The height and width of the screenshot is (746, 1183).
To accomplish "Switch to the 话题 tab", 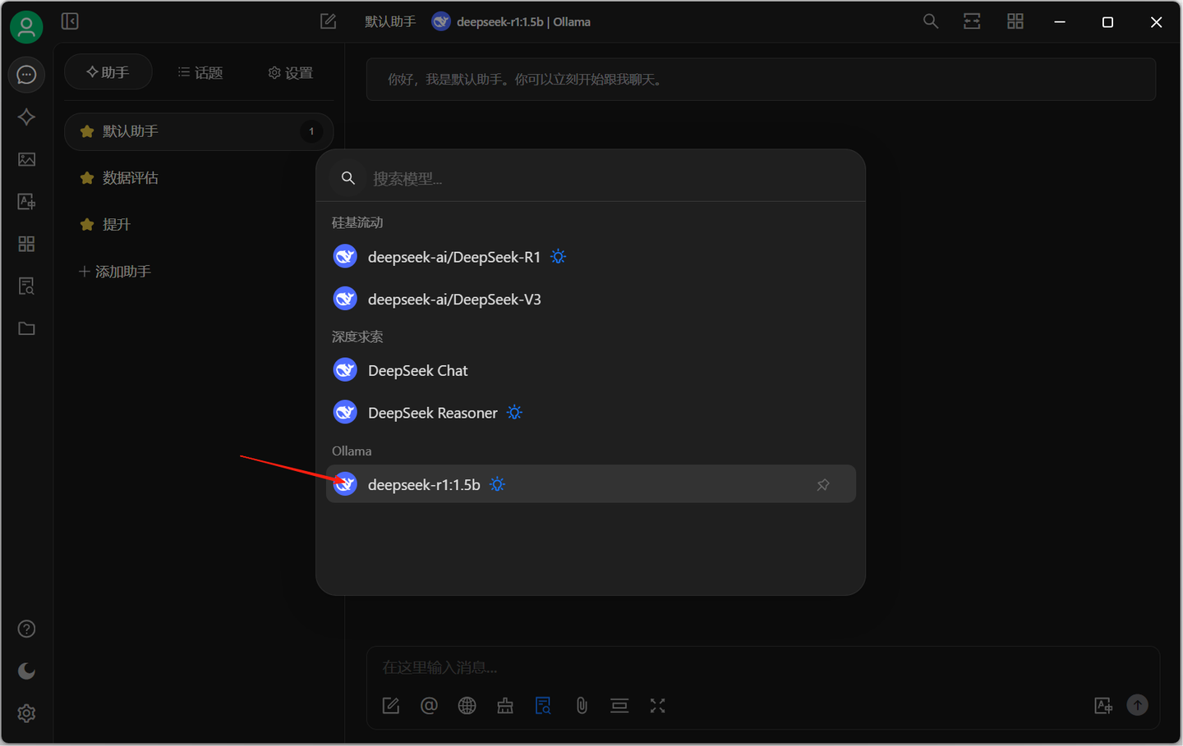I will (200, 72).
